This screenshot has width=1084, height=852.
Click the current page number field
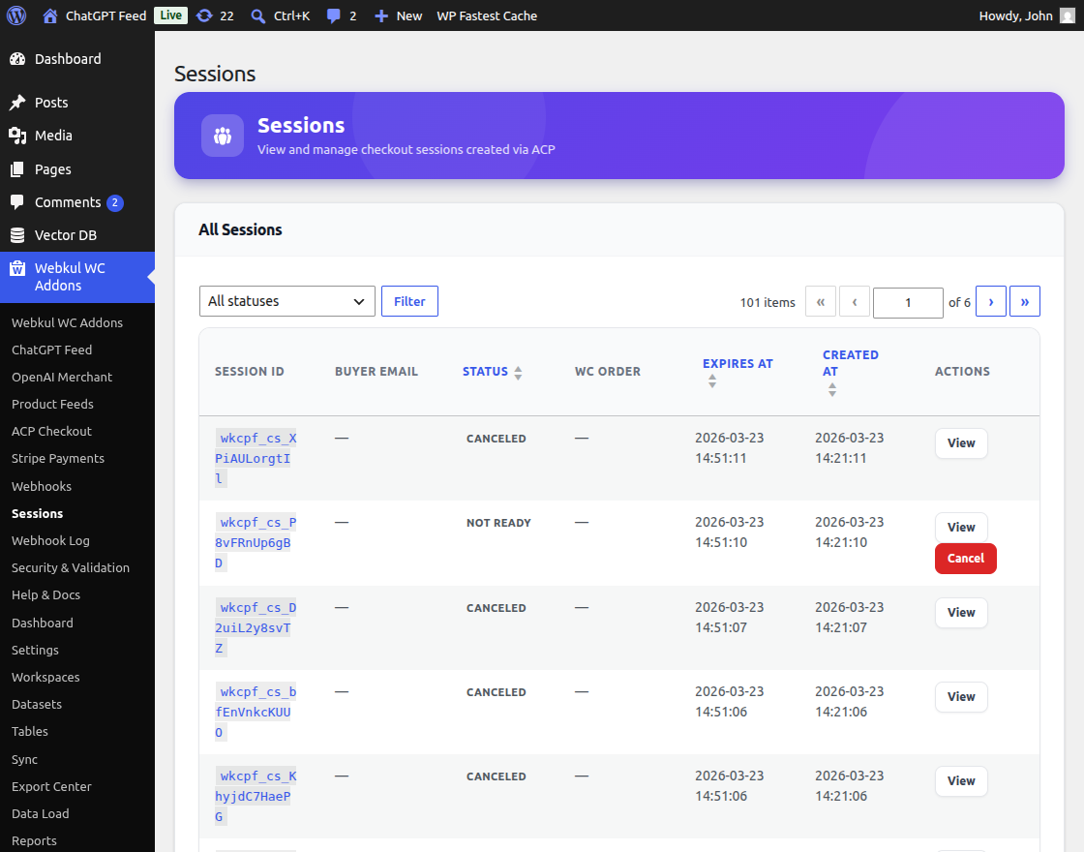point(908,303)
